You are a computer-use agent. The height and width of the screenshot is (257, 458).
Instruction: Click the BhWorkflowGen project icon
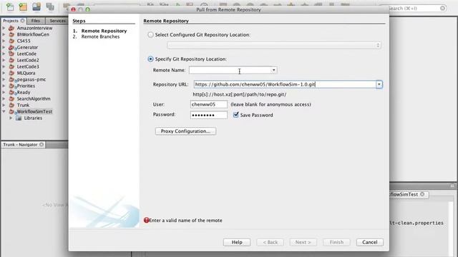(11, 35)
